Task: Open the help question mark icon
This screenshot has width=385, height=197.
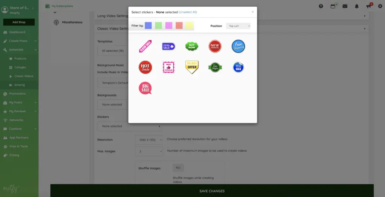Action: [321, 6]
